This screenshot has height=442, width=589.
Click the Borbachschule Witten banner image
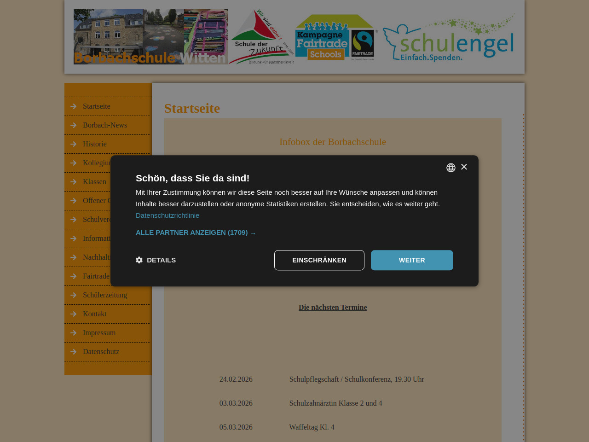click(150, 37)
